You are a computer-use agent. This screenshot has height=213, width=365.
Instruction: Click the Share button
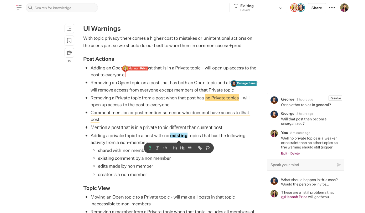coord(316,8)
